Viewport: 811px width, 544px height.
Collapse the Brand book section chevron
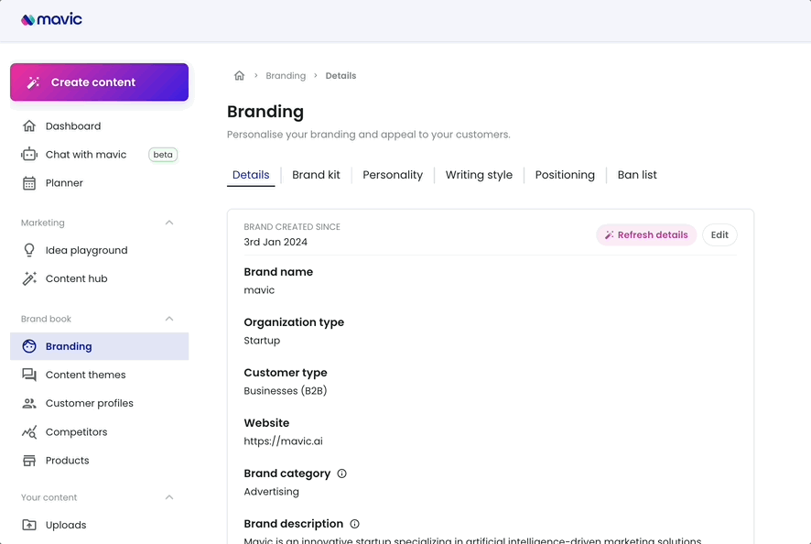pyautogui.click(x=169, y=319)
